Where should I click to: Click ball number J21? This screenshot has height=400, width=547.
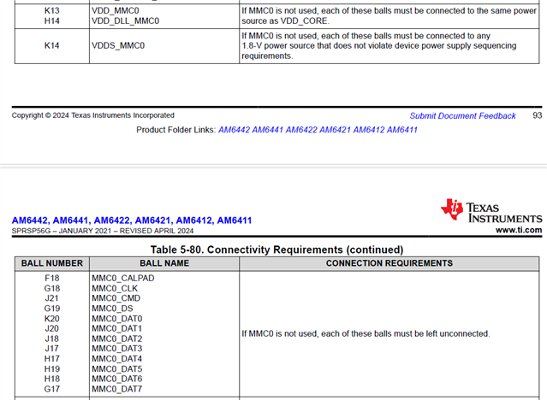(x=51, y=298)
